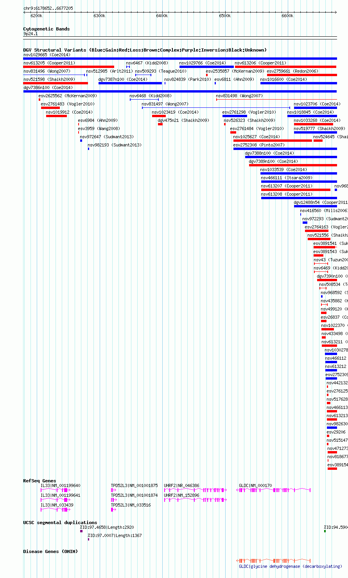Click the esv2761484 (Vogler2010) label

[x=257, y=128]
